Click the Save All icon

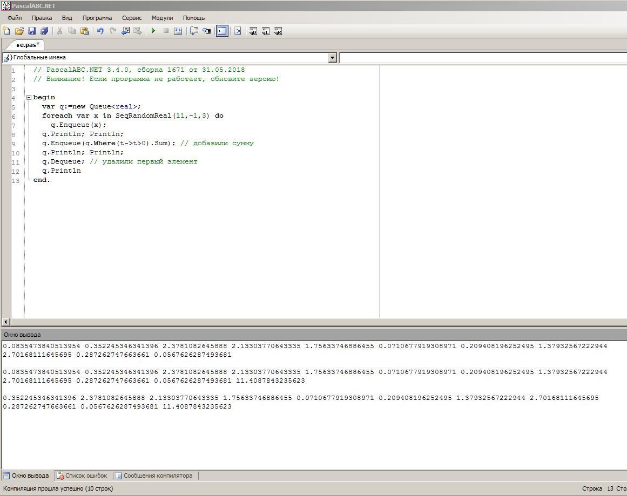(44, 31)
